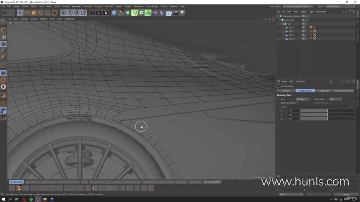Select the Subdivision Surface object in tree
360x202 pixels.
[291, 16]
